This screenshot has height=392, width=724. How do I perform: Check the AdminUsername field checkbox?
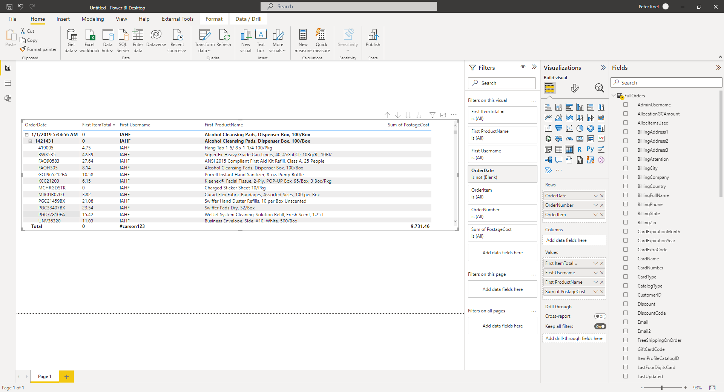[626, 105]
